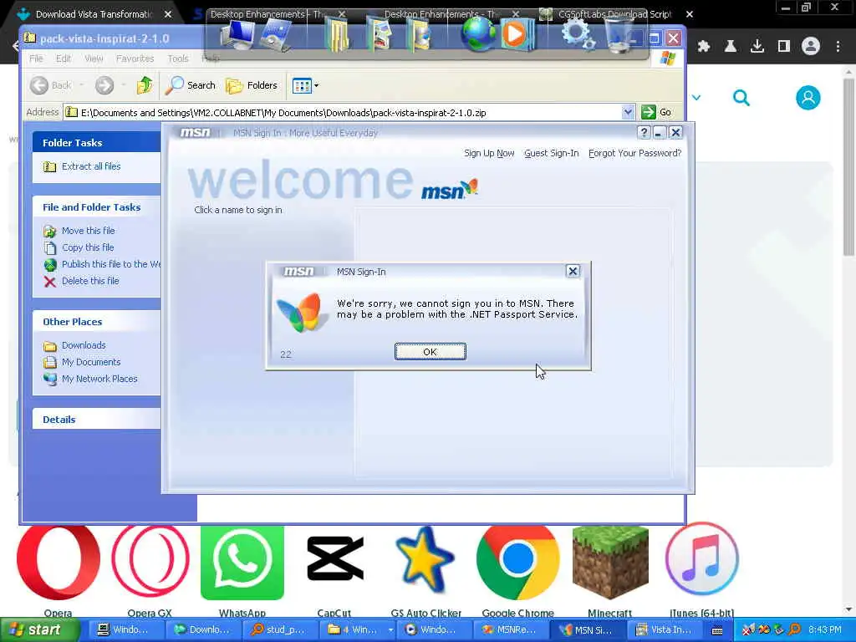Viewport: 856px width, 642px height.
Task: Click the Windows Start button
Action: 39,630
